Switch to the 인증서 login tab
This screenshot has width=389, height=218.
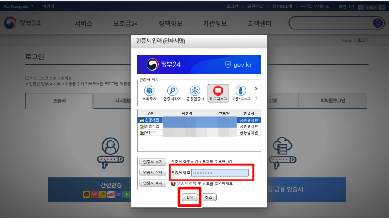[x=59, y=101]
